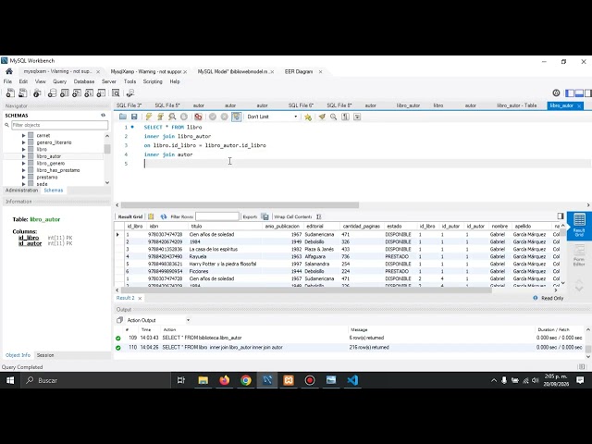Create a new function icon
Image resolution: width=592 pixels, height=444 pixels.
[101, 92]
